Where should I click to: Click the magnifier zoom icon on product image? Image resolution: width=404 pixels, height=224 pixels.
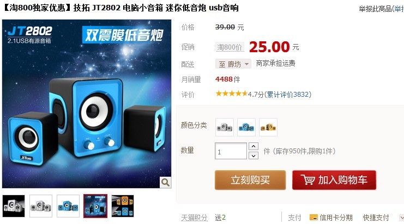click(x=165, y=182)
